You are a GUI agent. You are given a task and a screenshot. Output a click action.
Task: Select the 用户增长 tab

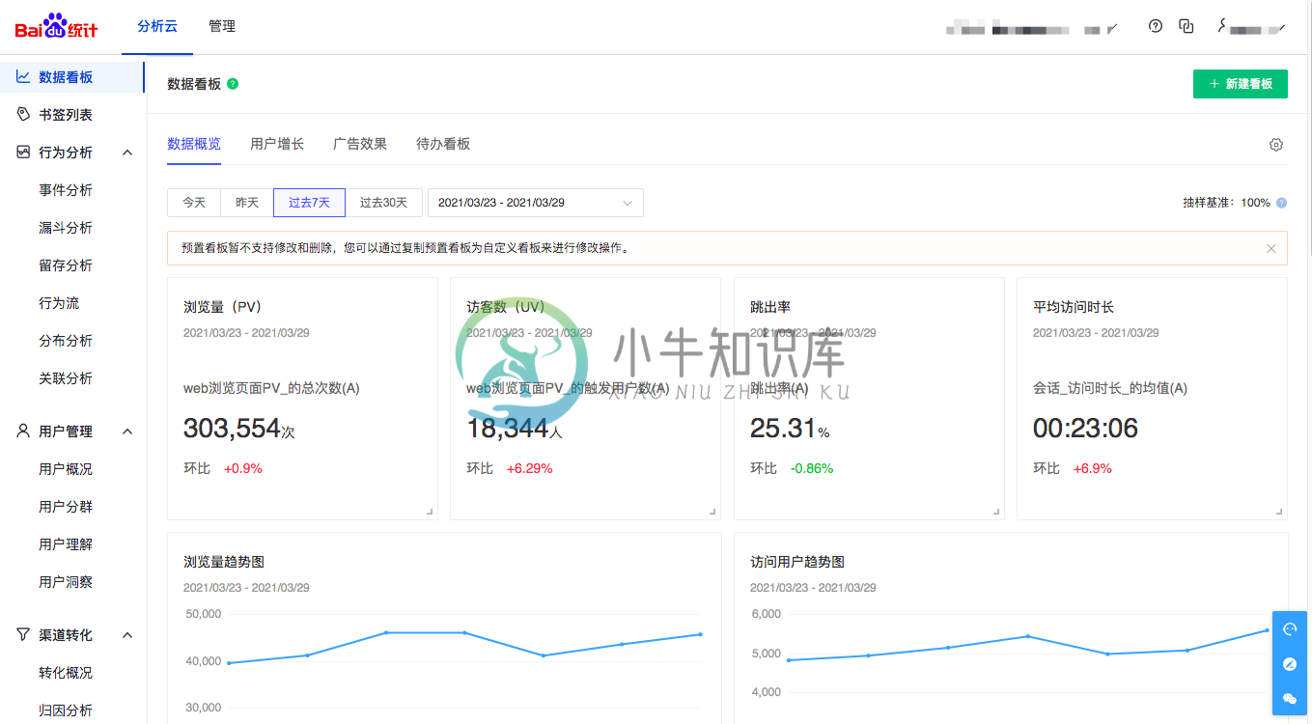pyautogui.click(x=277, y=144)
